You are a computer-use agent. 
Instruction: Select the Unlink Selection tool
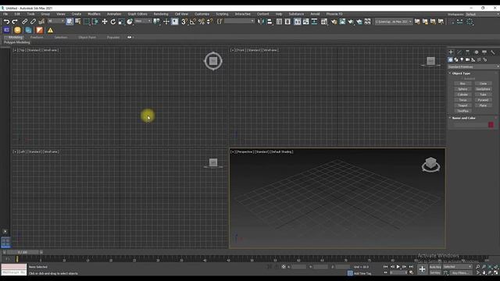pos(33,22)
